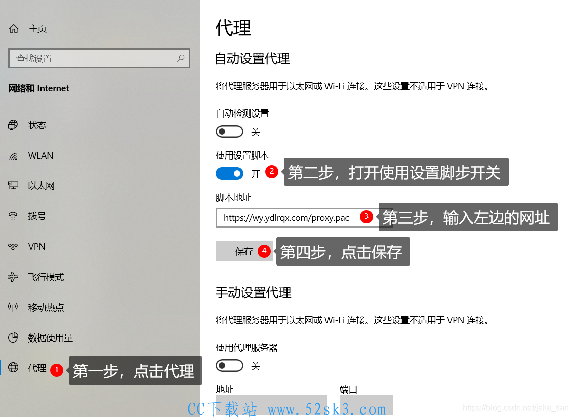
Task: Click the 数据使用量 pie chart icon
Action: (x=13, y=337)
